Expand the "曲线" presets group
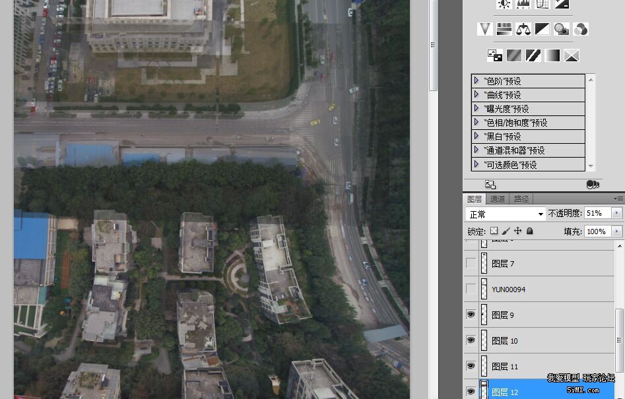The width and height of the screenshot is (625, 399). pyautogui.click(x=476, y=95)
